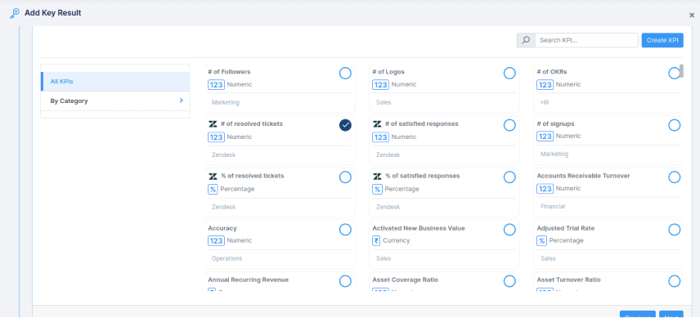
Task: Open the All KPIs list tab
Action: (x=115, y=82)
